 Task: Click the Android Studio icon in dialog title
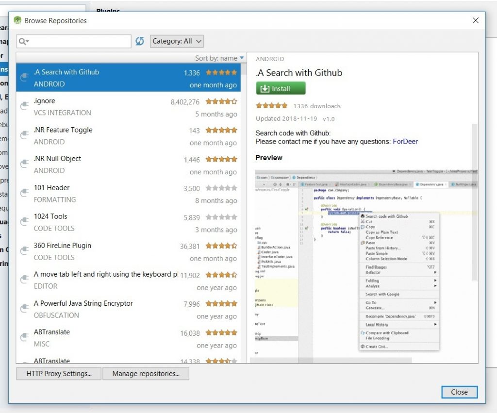coord(18,20)
